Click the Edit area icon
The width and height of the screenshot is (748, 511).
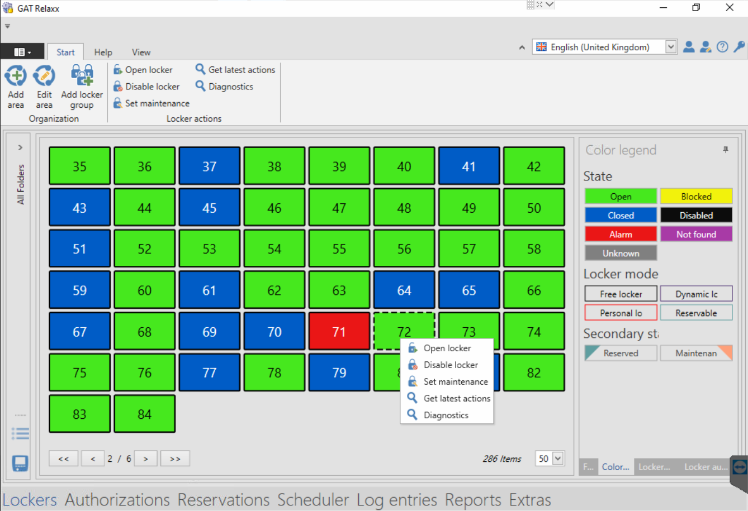click(44, 76)
